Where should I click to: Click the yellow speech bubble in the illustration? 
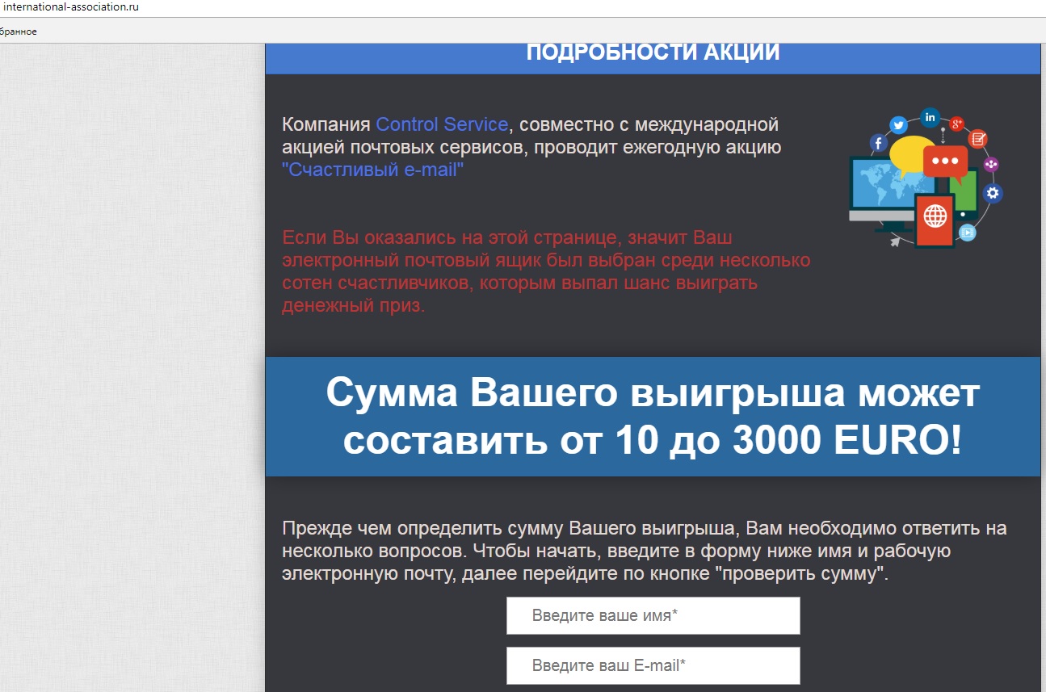(909, 155)
